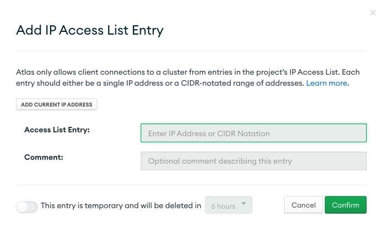The height and width of the screenshot is (229, 382).
Task: Click the "Access List Entry:" label
Action: click(57, 130)
